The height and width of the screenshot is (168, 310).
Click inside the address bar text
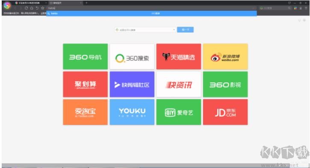52,8
